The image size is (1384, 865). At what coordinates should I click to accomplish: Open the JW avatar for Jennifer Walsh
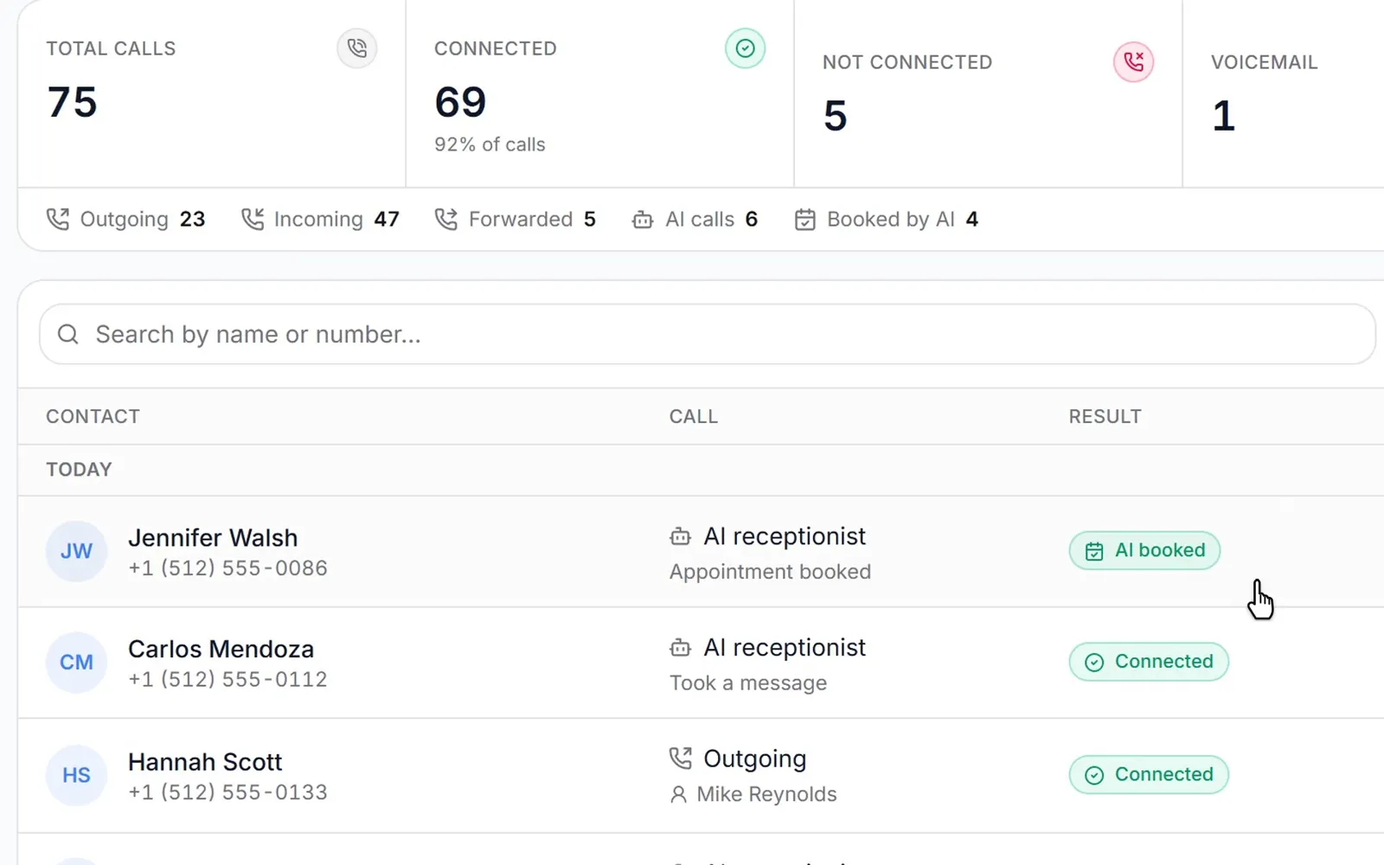click(x=76, y=551)
